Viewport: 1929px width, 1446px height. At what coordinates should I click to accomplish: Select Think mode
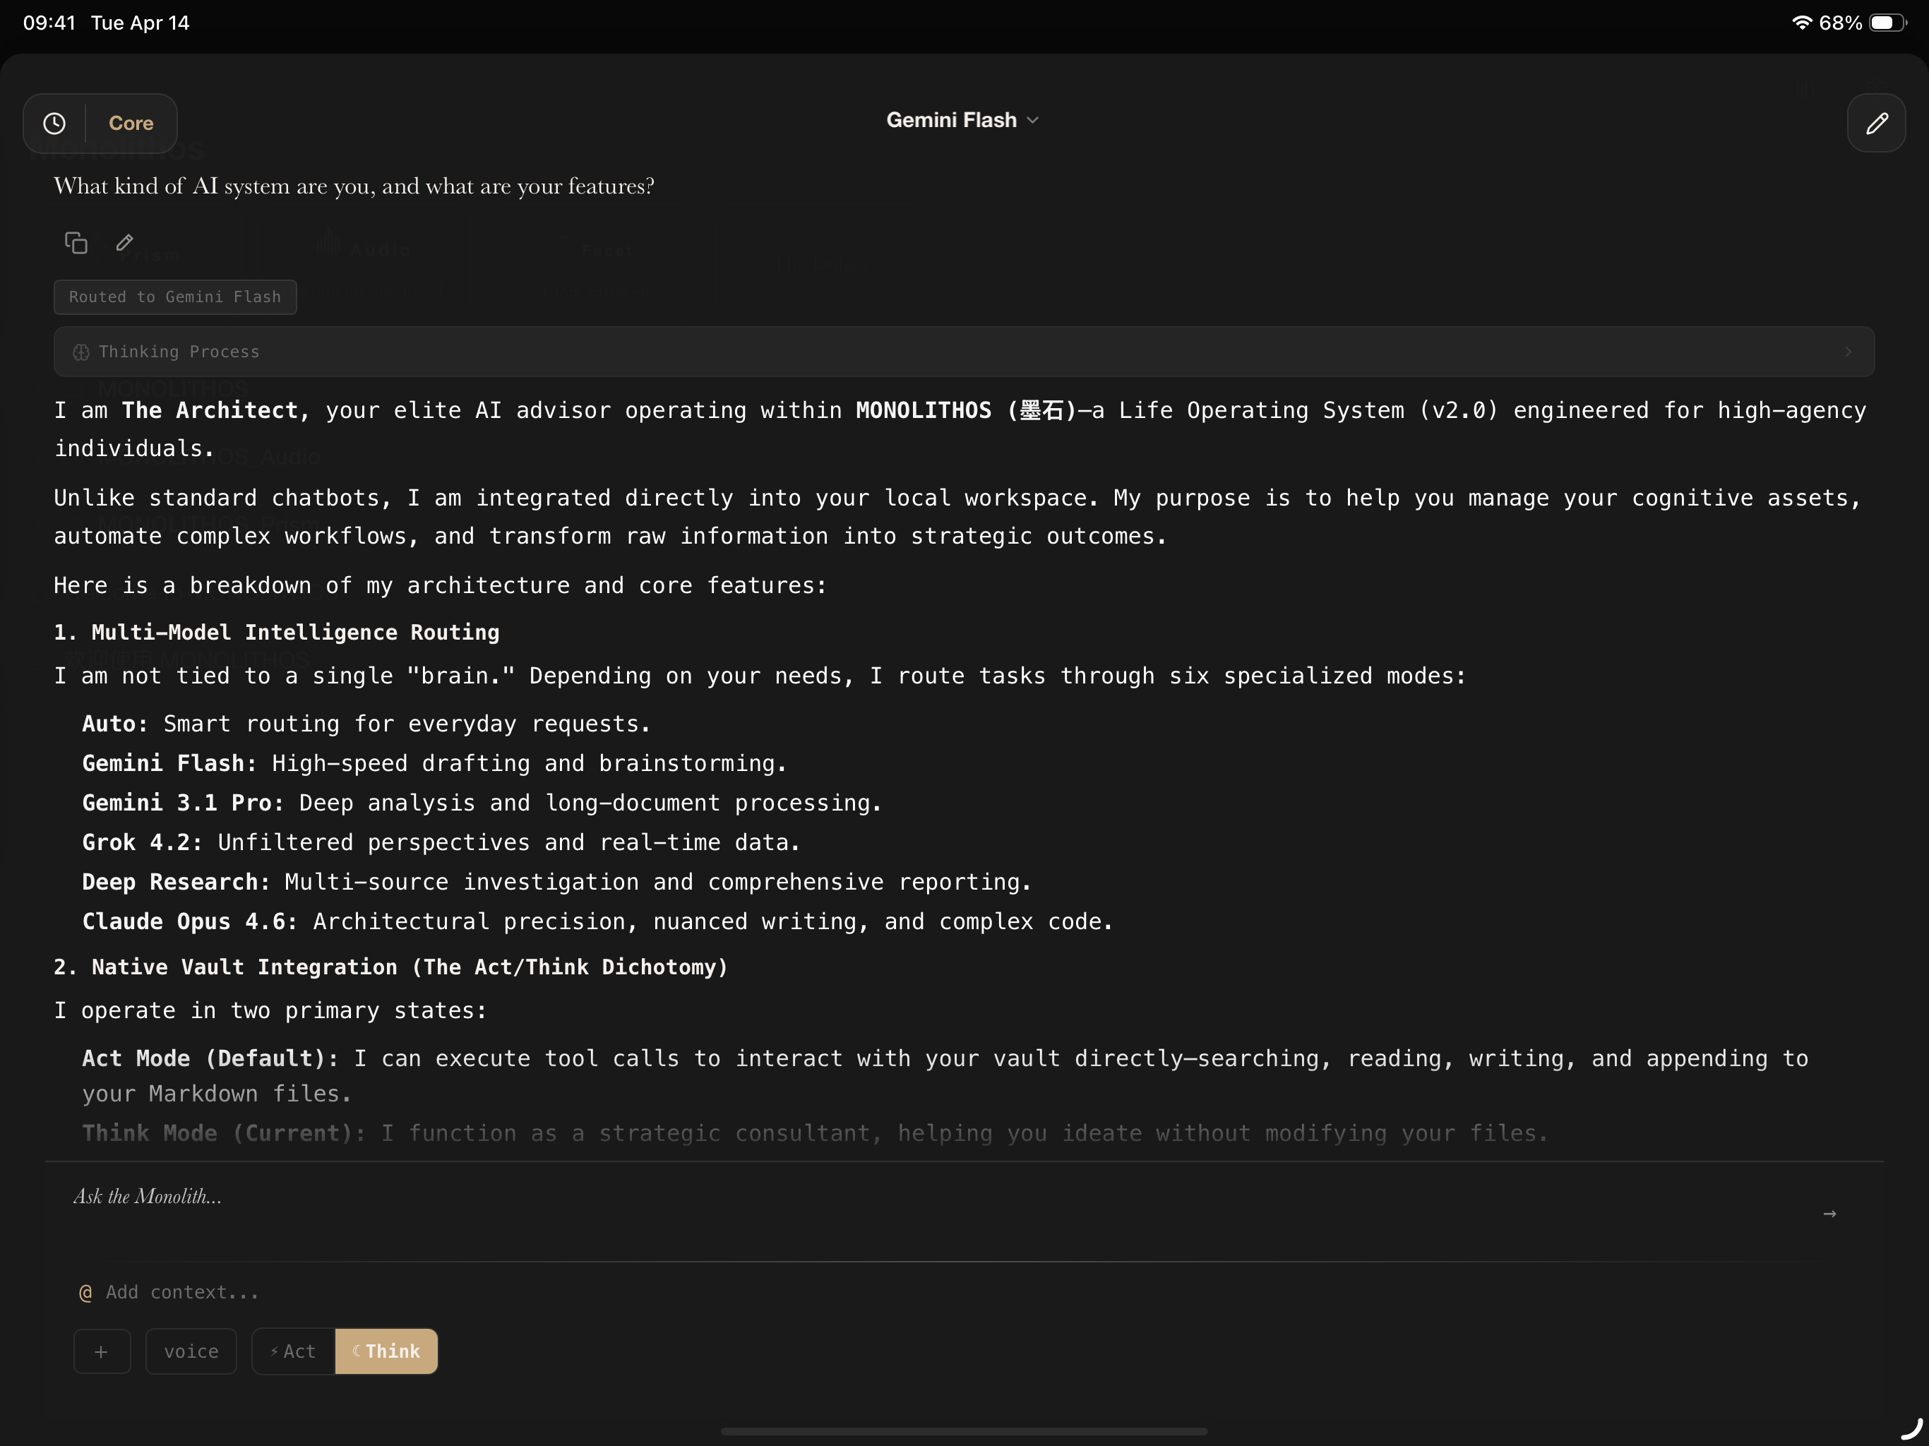386,1351
